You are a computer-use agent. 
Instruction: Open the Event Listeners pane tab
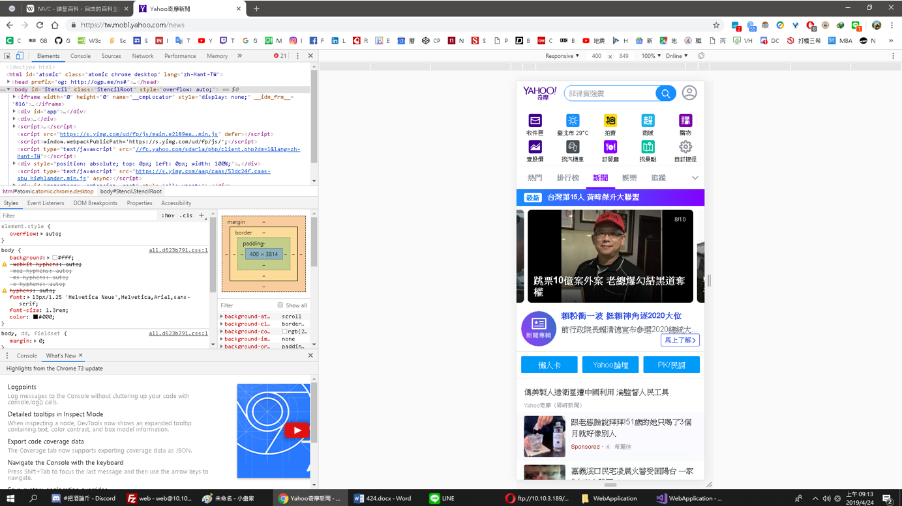(46, 203)
